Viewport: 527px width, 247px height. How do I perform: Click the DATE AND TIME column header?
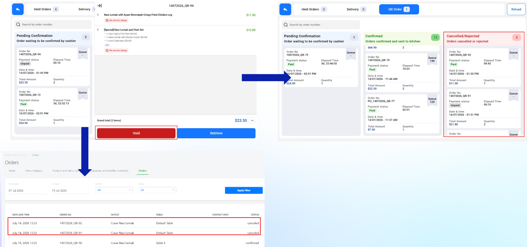[x=21, y=215]
